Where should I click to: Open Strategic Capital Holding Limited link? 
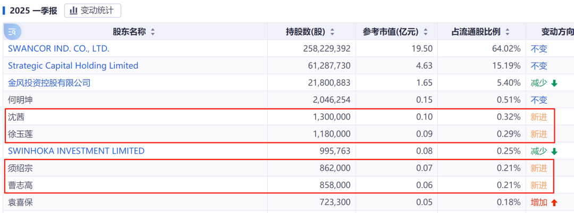tap(73, 65)
